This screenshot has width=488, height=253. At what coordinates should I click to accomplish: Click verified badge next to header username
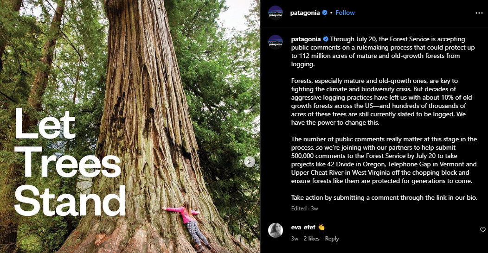click(x=325, y=13)
